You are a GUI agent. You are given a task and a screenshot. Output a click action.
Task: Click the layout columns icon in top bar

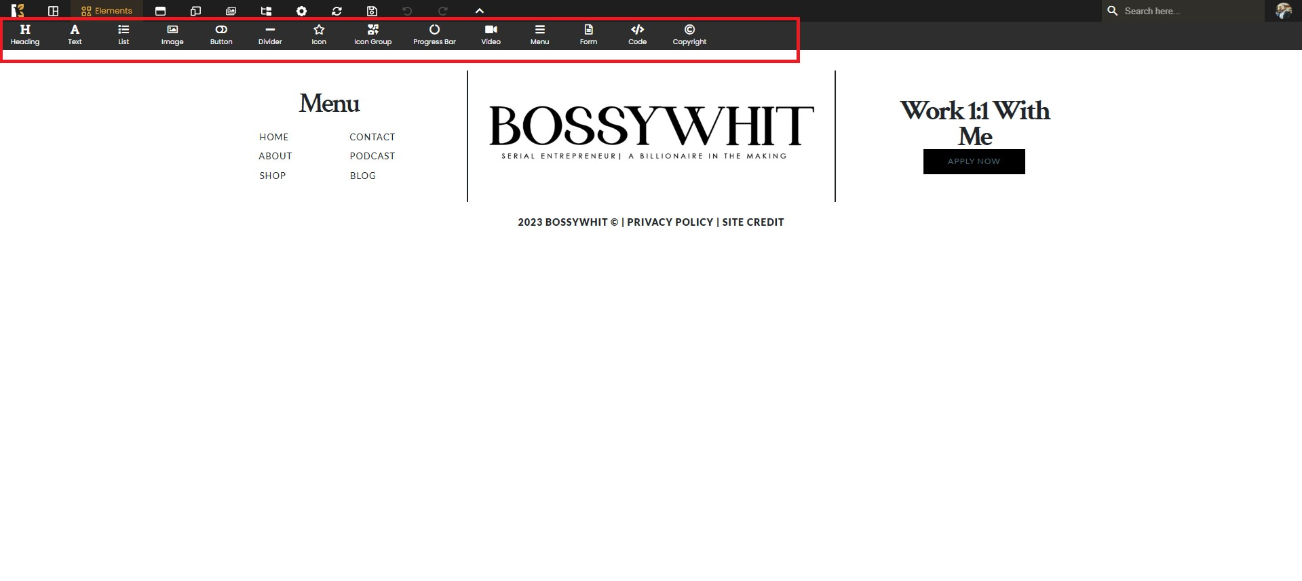(53, 11)
